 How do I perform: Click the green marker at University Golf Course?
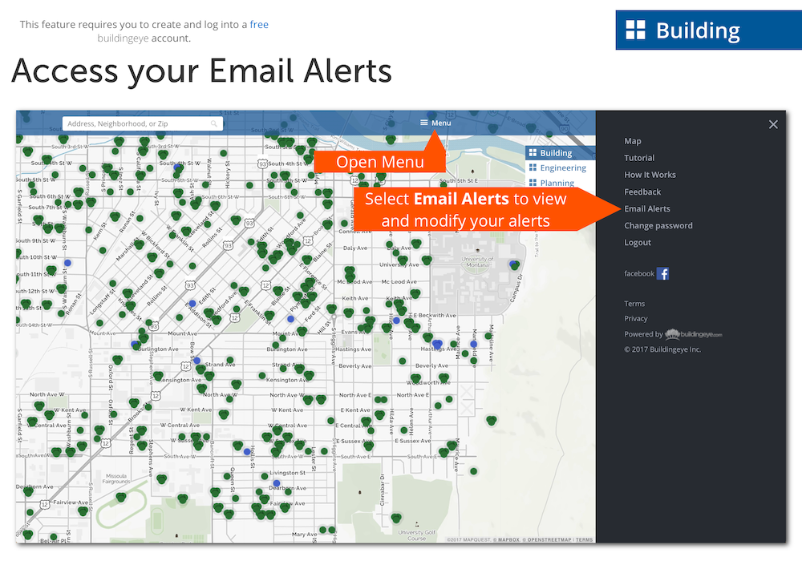click(396, 519)
